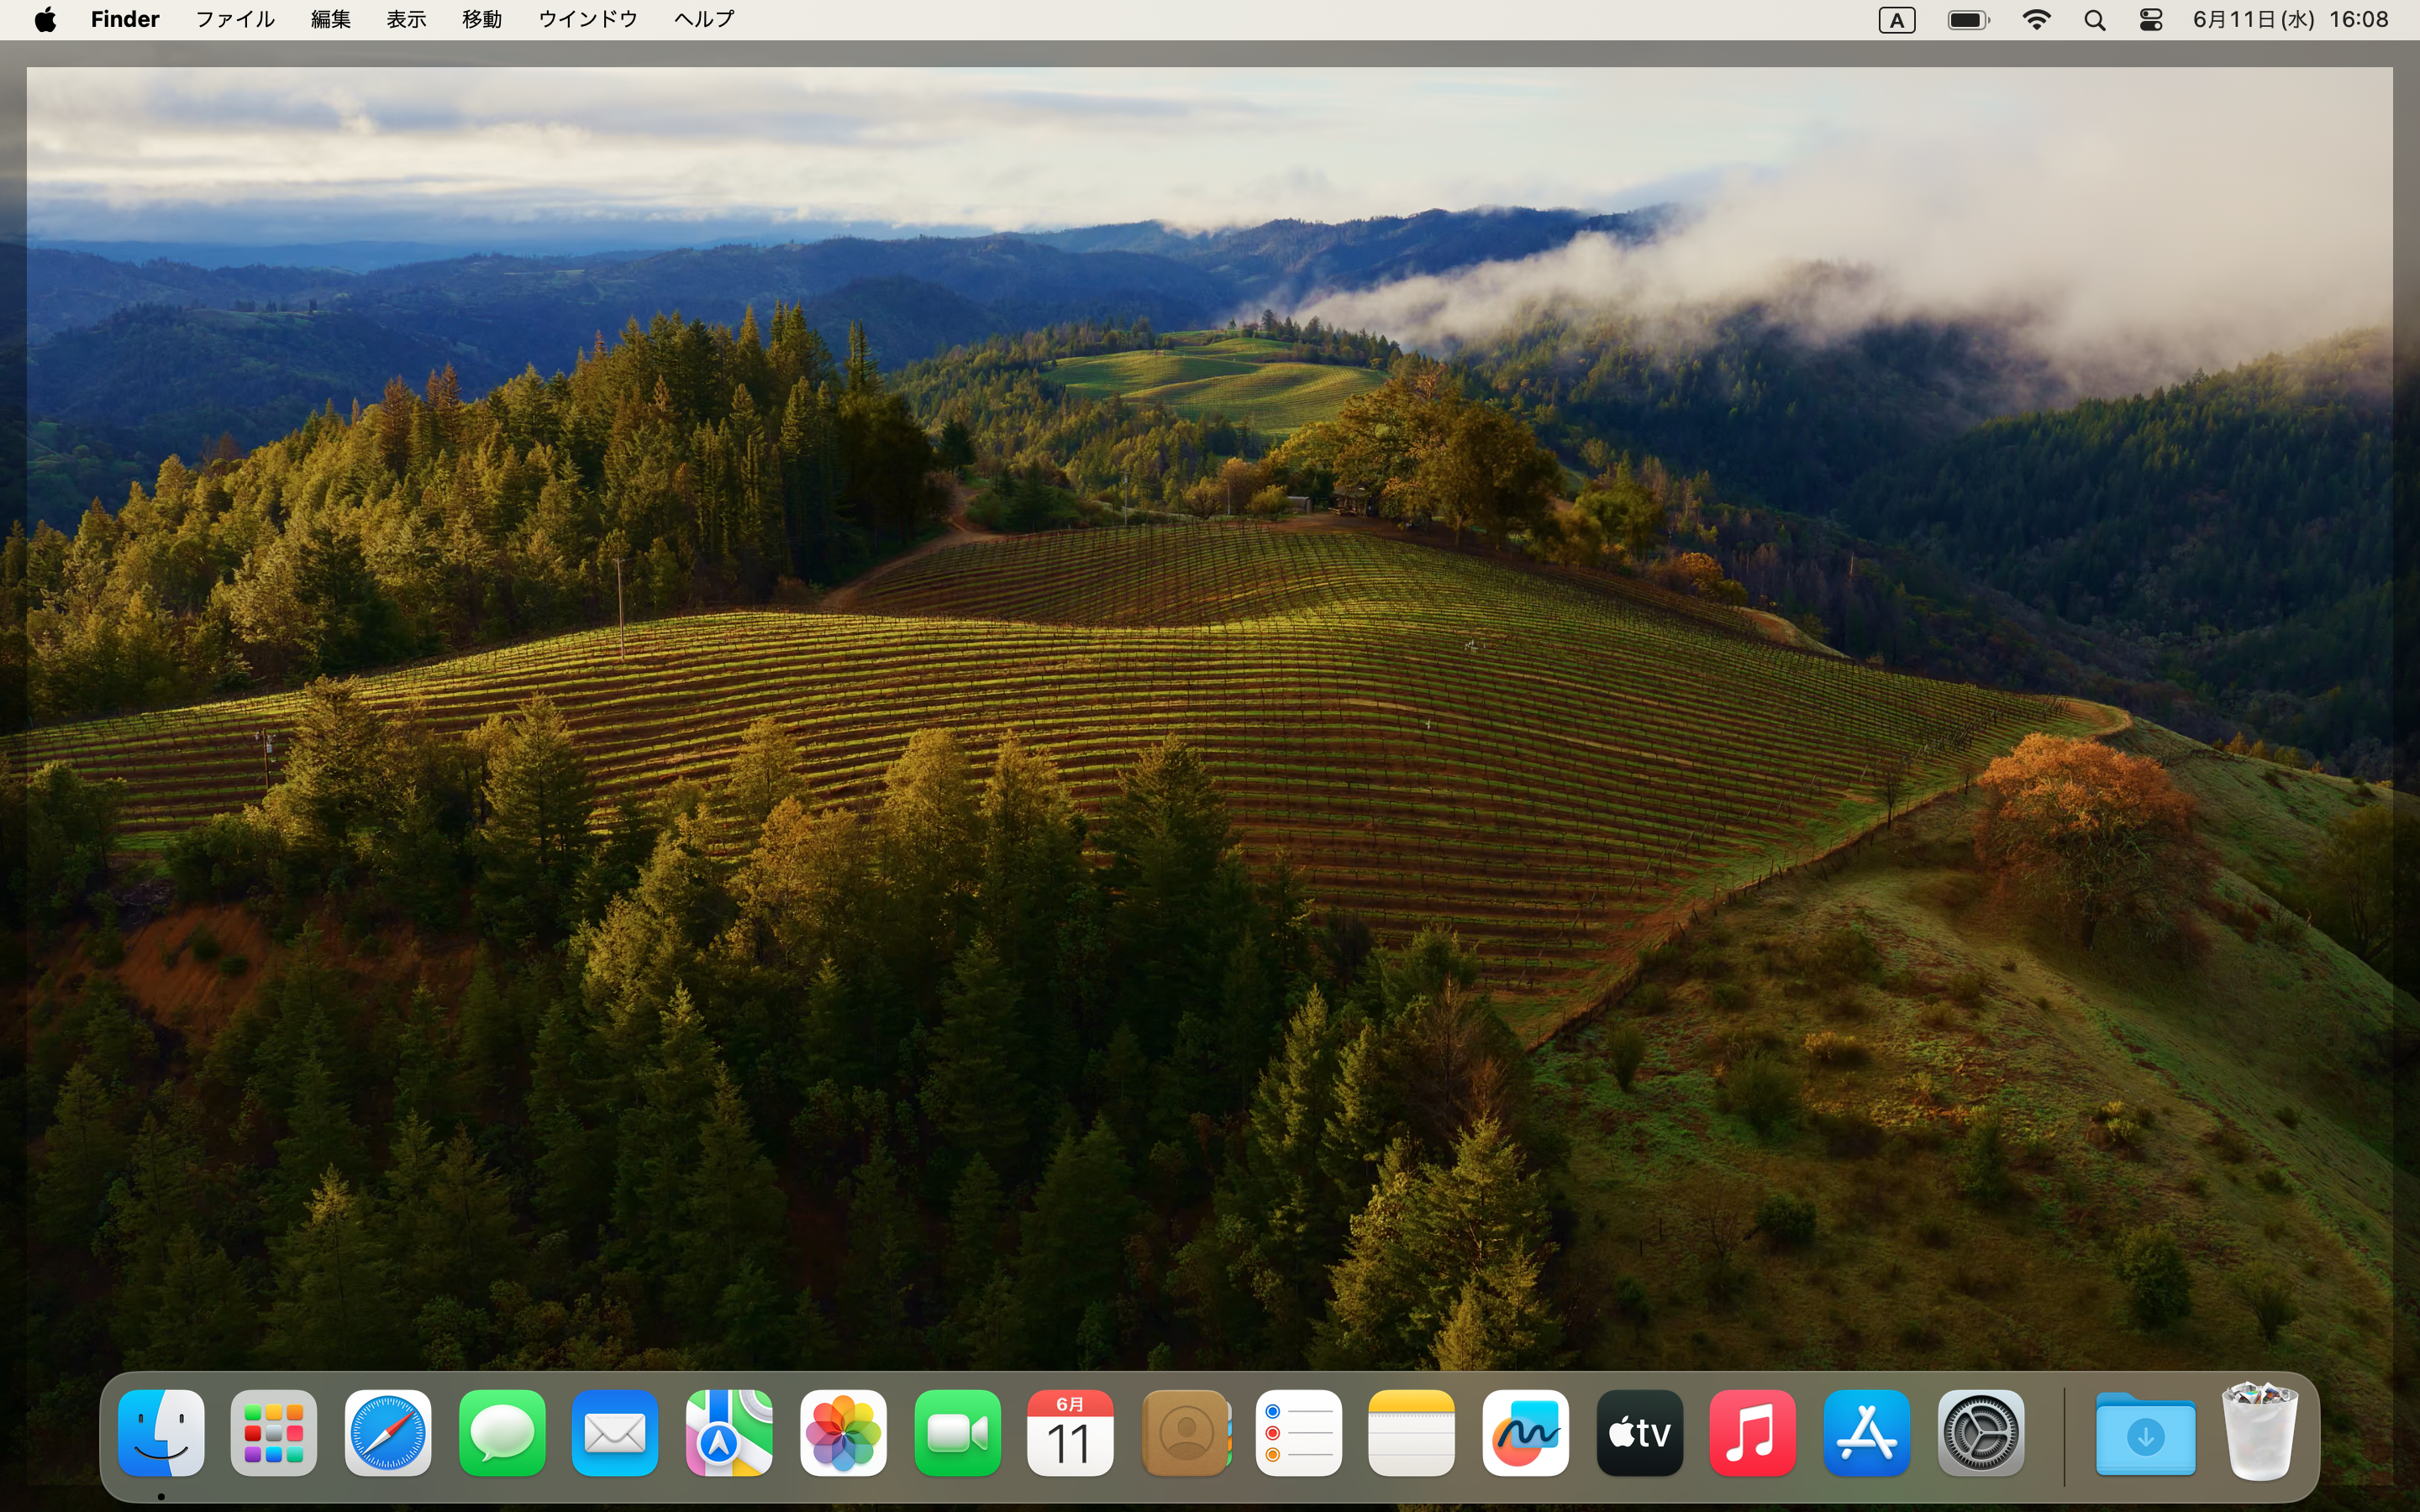The width and height of the screenshot is (2420, 1512).
Task: Open the Wi-Fi status menu
Action: [x=2036, y=19]
